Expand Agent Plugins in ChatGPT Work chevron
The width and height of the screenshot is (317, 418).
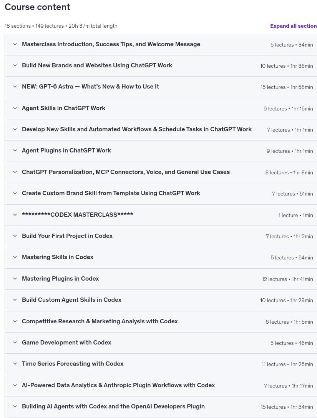pyautogui.click(x=15, y=150)
